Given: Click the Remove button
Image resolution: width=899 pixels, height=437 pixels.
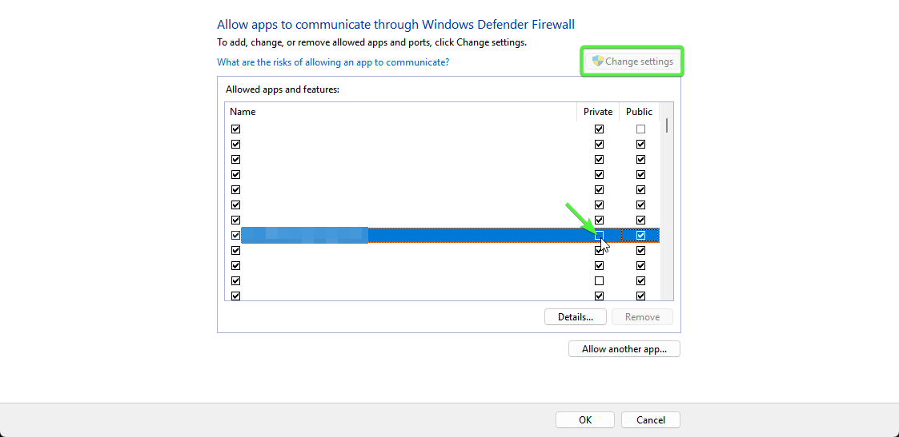Looking at the screenshot, I should (x=642, y=317).
